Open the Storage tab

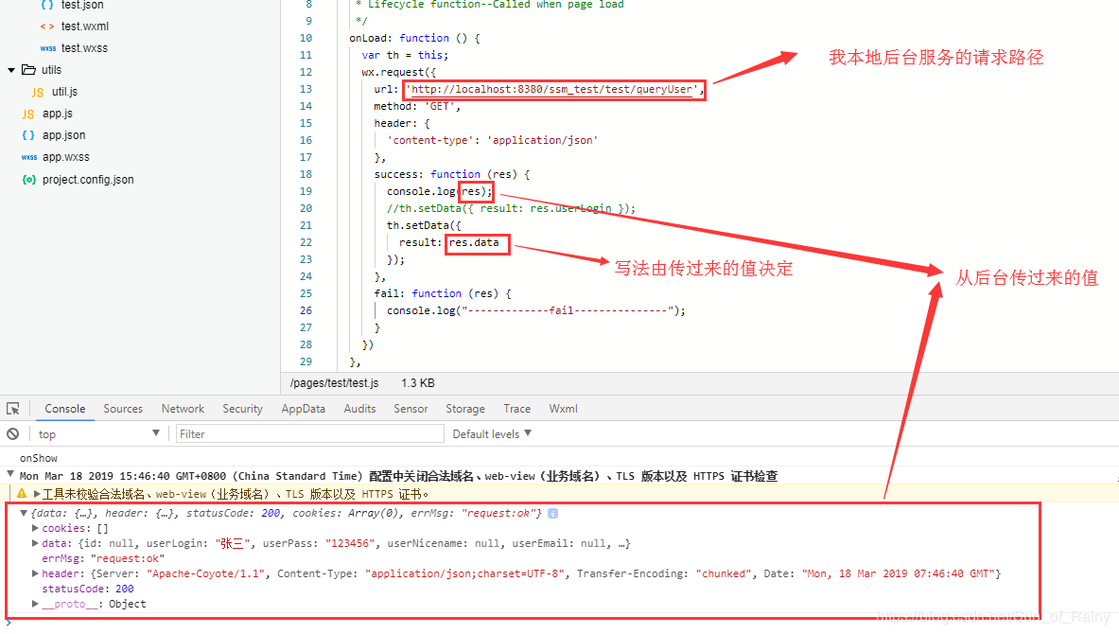click(x=465, y=409)
